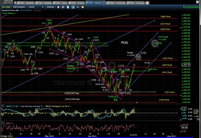This screenshot has height=138, width=201.
Task: Click the 1257 Pivot label
Action: [170, 92]
